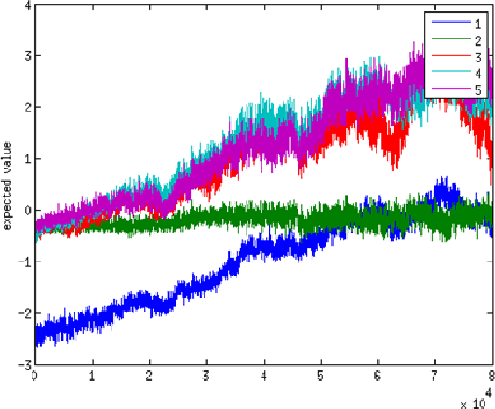The width and height of the screenshot is (495, 409).
Task: Click the x-axis tick label 7
Action: (434, 376)
